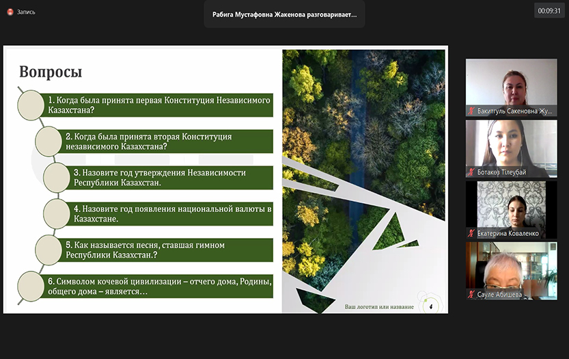Click muted mic icon of Сауле Абишева

click(471, 294)
